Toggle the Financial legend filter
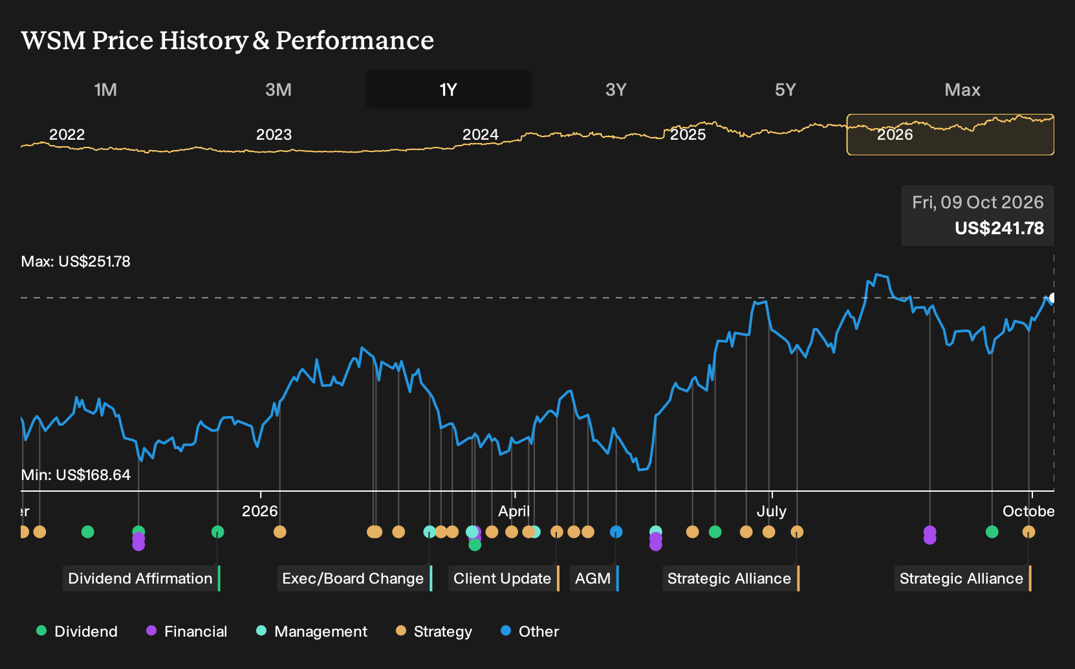This screenshot has height=669, width=1075. pos(186,631)
